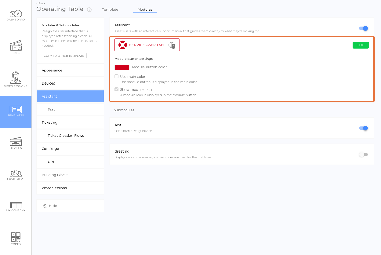Open the Customers section
381x255 pixels.
pos(16,174)
